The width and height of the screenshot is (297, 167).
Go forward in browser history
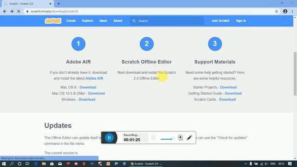(12, 11)
